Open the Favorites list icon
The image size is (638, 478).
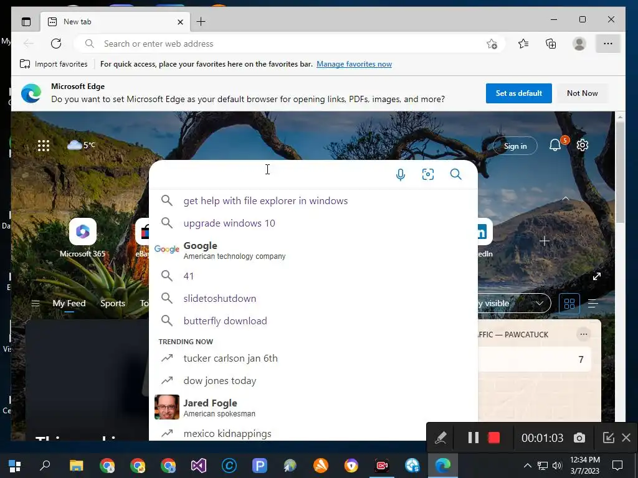click(523, 44)
